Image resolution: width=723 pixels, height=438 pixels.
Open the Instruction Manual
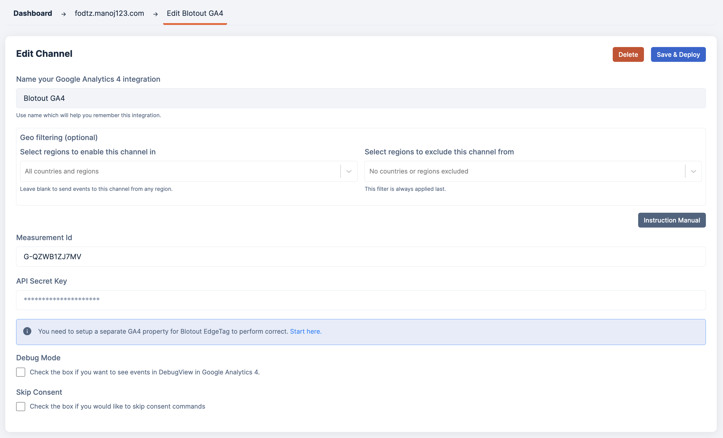(x=672, y=220)
